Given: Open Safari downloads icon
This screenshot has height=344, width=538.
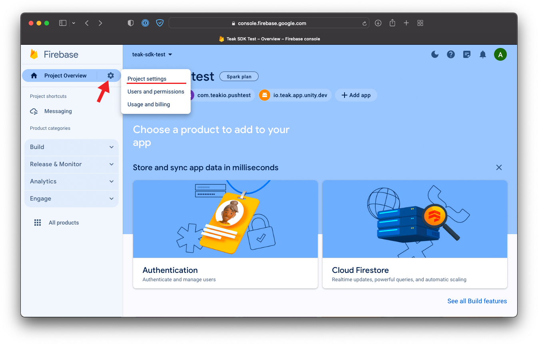Looking at the screenshot, I should [x=378, y=23].
